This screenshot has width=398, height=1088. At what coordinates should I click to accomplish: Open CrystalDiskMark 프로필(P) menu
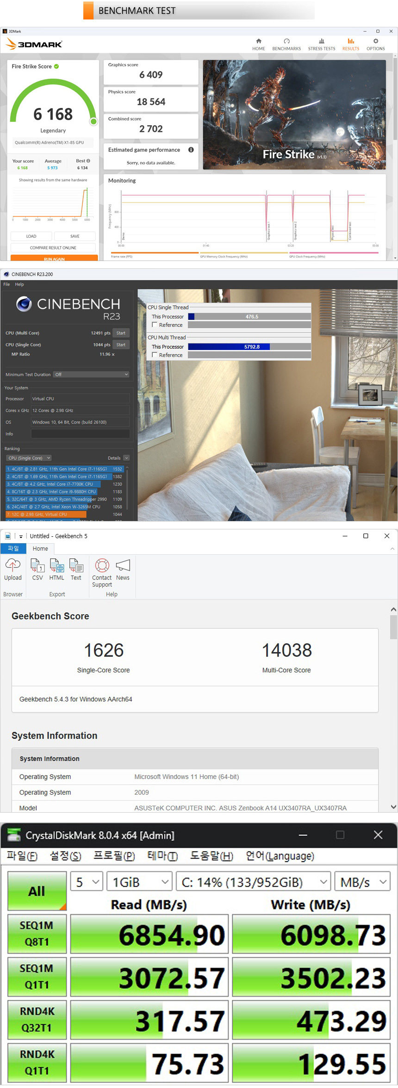(114, 856)
